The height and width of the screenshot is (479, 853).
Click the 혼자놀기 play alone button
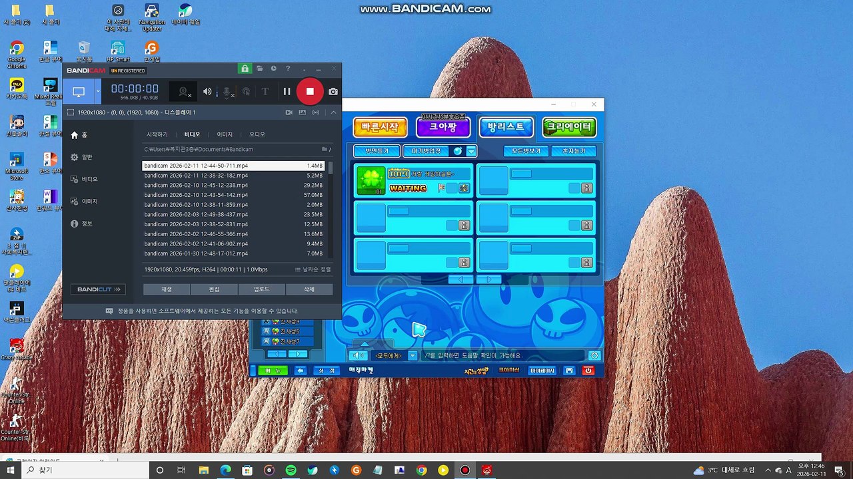click(x=574, y=151)
